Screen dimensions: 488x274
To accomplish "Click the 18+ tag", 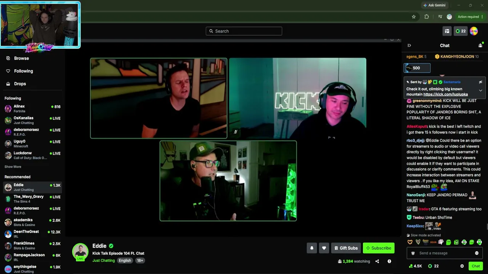I will (140, 261).
